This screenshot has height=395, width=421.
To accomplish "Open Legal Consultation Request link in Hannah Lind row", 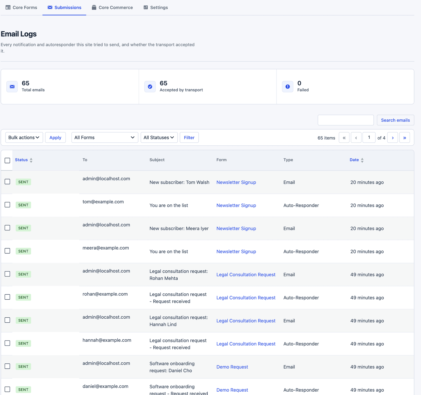I will pyautogui.click(x=246, y=321).
